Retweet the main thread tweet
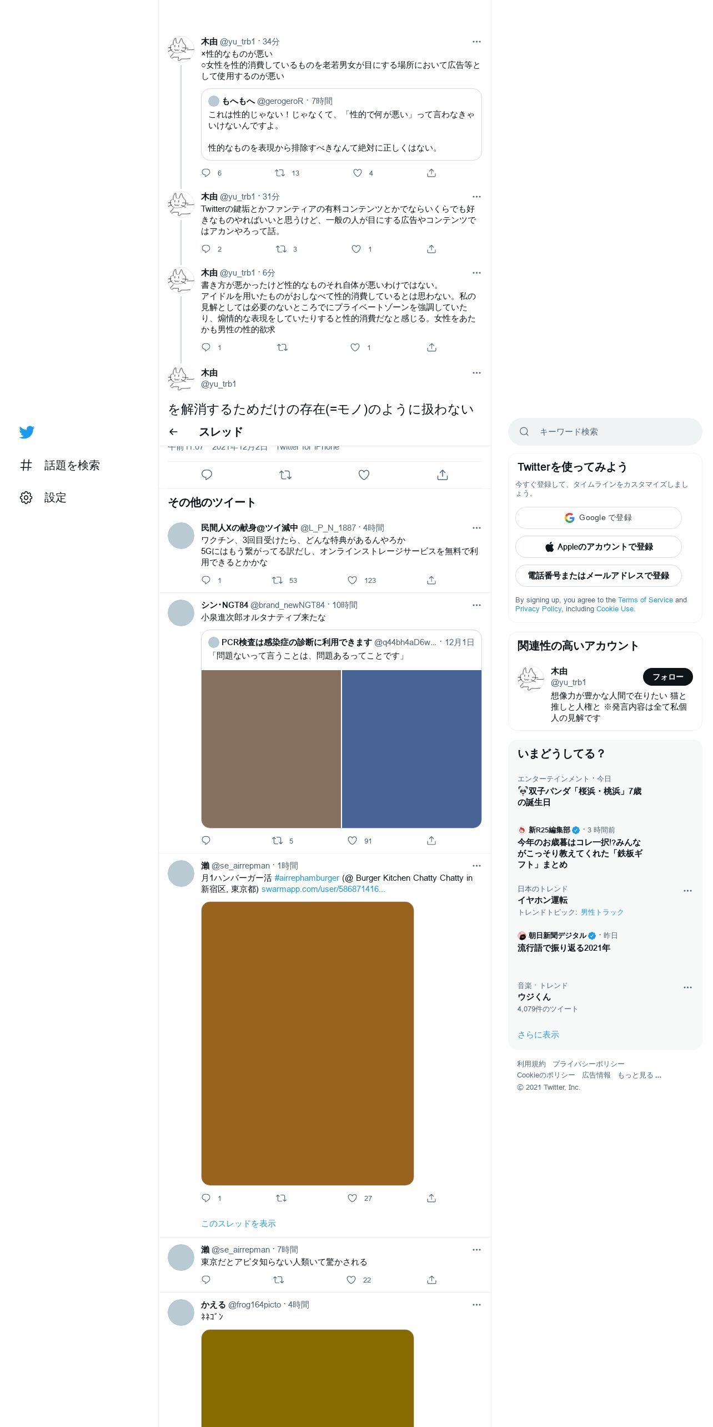The image size is (713, 1427). [x=285, y=475]
